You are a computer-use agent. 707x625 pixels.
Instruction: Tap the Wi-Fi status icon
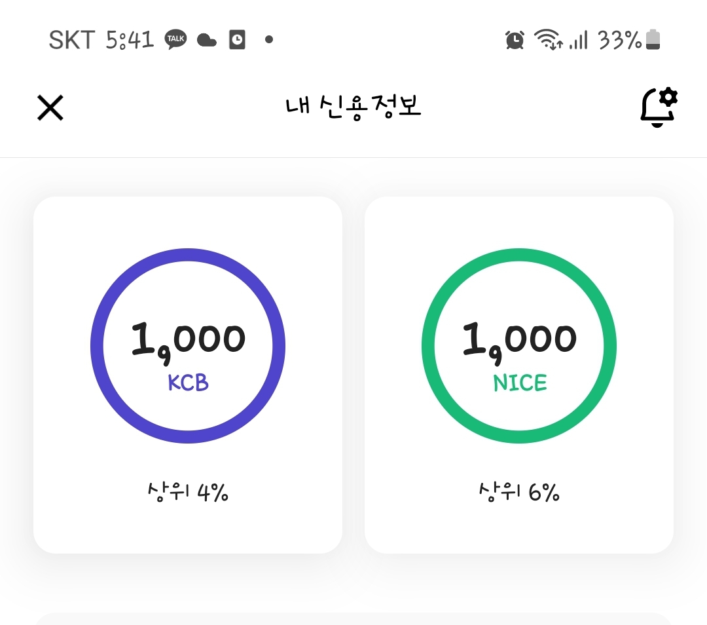pos(548,40)
